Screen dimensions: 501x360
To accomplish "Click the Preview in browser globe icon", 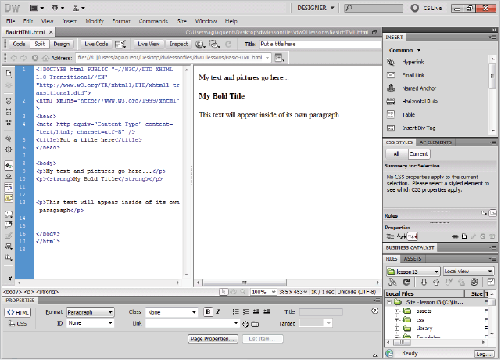I will pyautogui.click(x=200, y=44).
